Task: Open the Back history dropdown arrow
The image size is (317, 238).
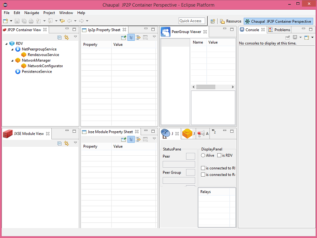Action: tap(75, 21)
